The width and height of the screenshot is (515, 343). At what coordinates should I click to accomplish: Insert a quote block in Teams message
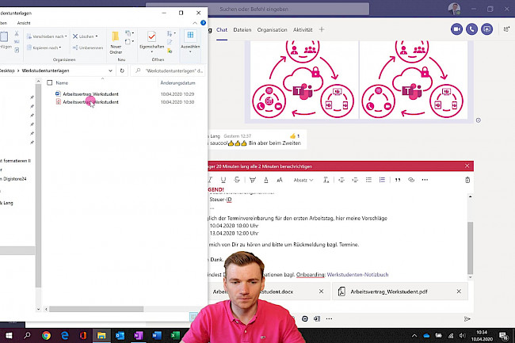pos(398,180)
